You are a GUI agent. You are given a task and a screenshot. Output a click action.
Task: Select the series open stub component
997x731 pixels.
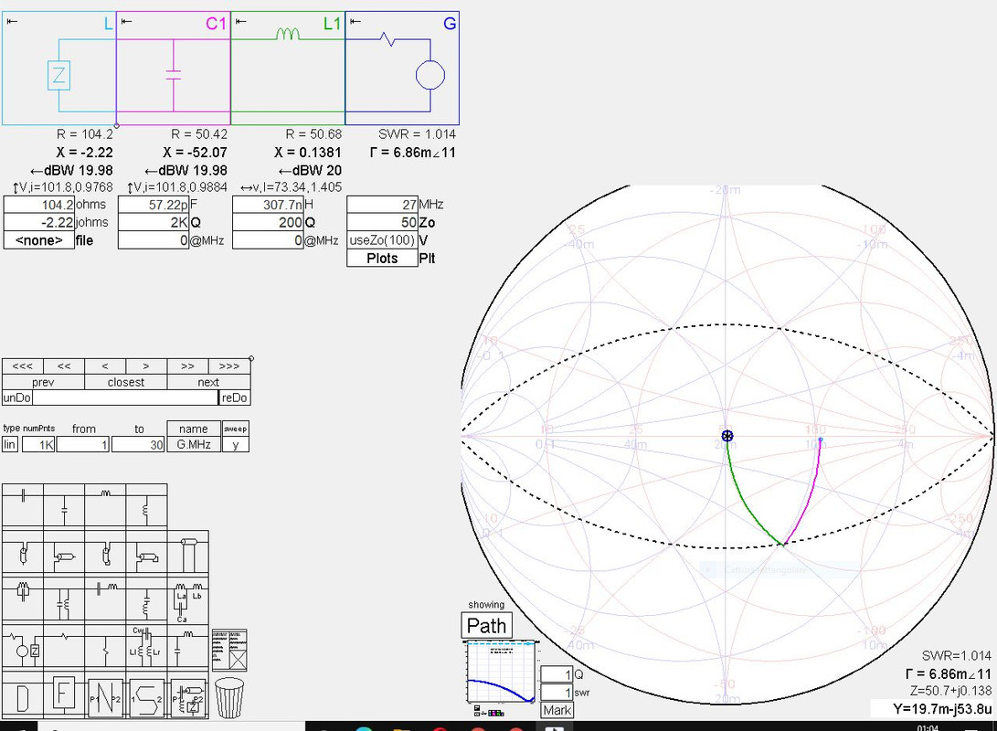(x=23, y=553)
